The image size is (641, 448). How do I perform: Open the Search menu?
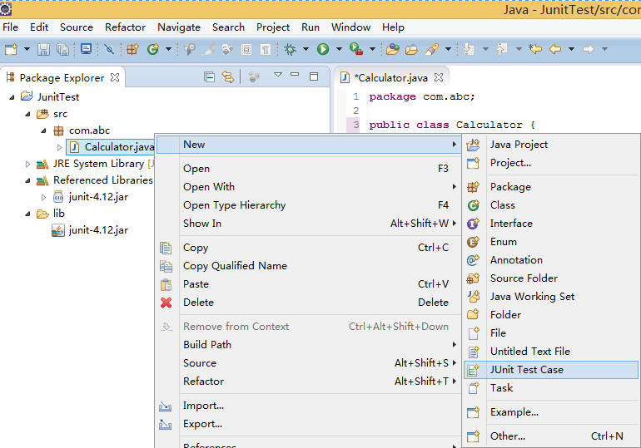pyautogui.click(x=228, y=27)
